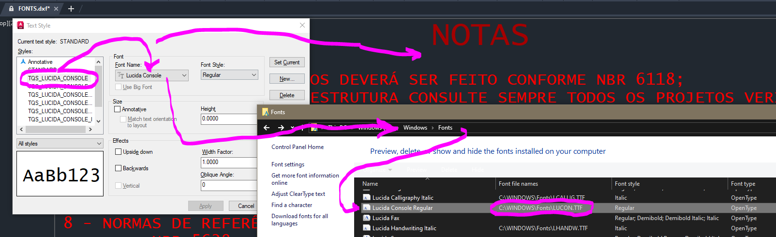Open the All styles filter dropdown
This screenshot has width=776, height=237.
point(99,143)
